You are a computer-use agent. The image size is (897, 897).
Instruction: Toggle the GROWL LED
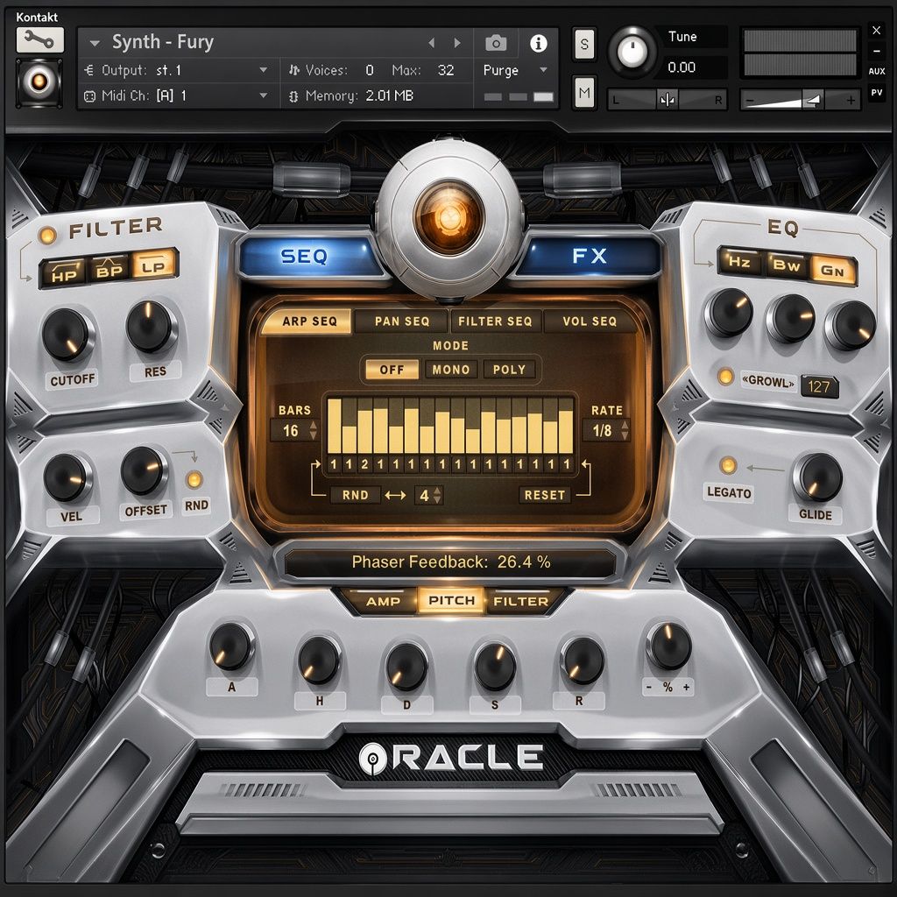725,376
